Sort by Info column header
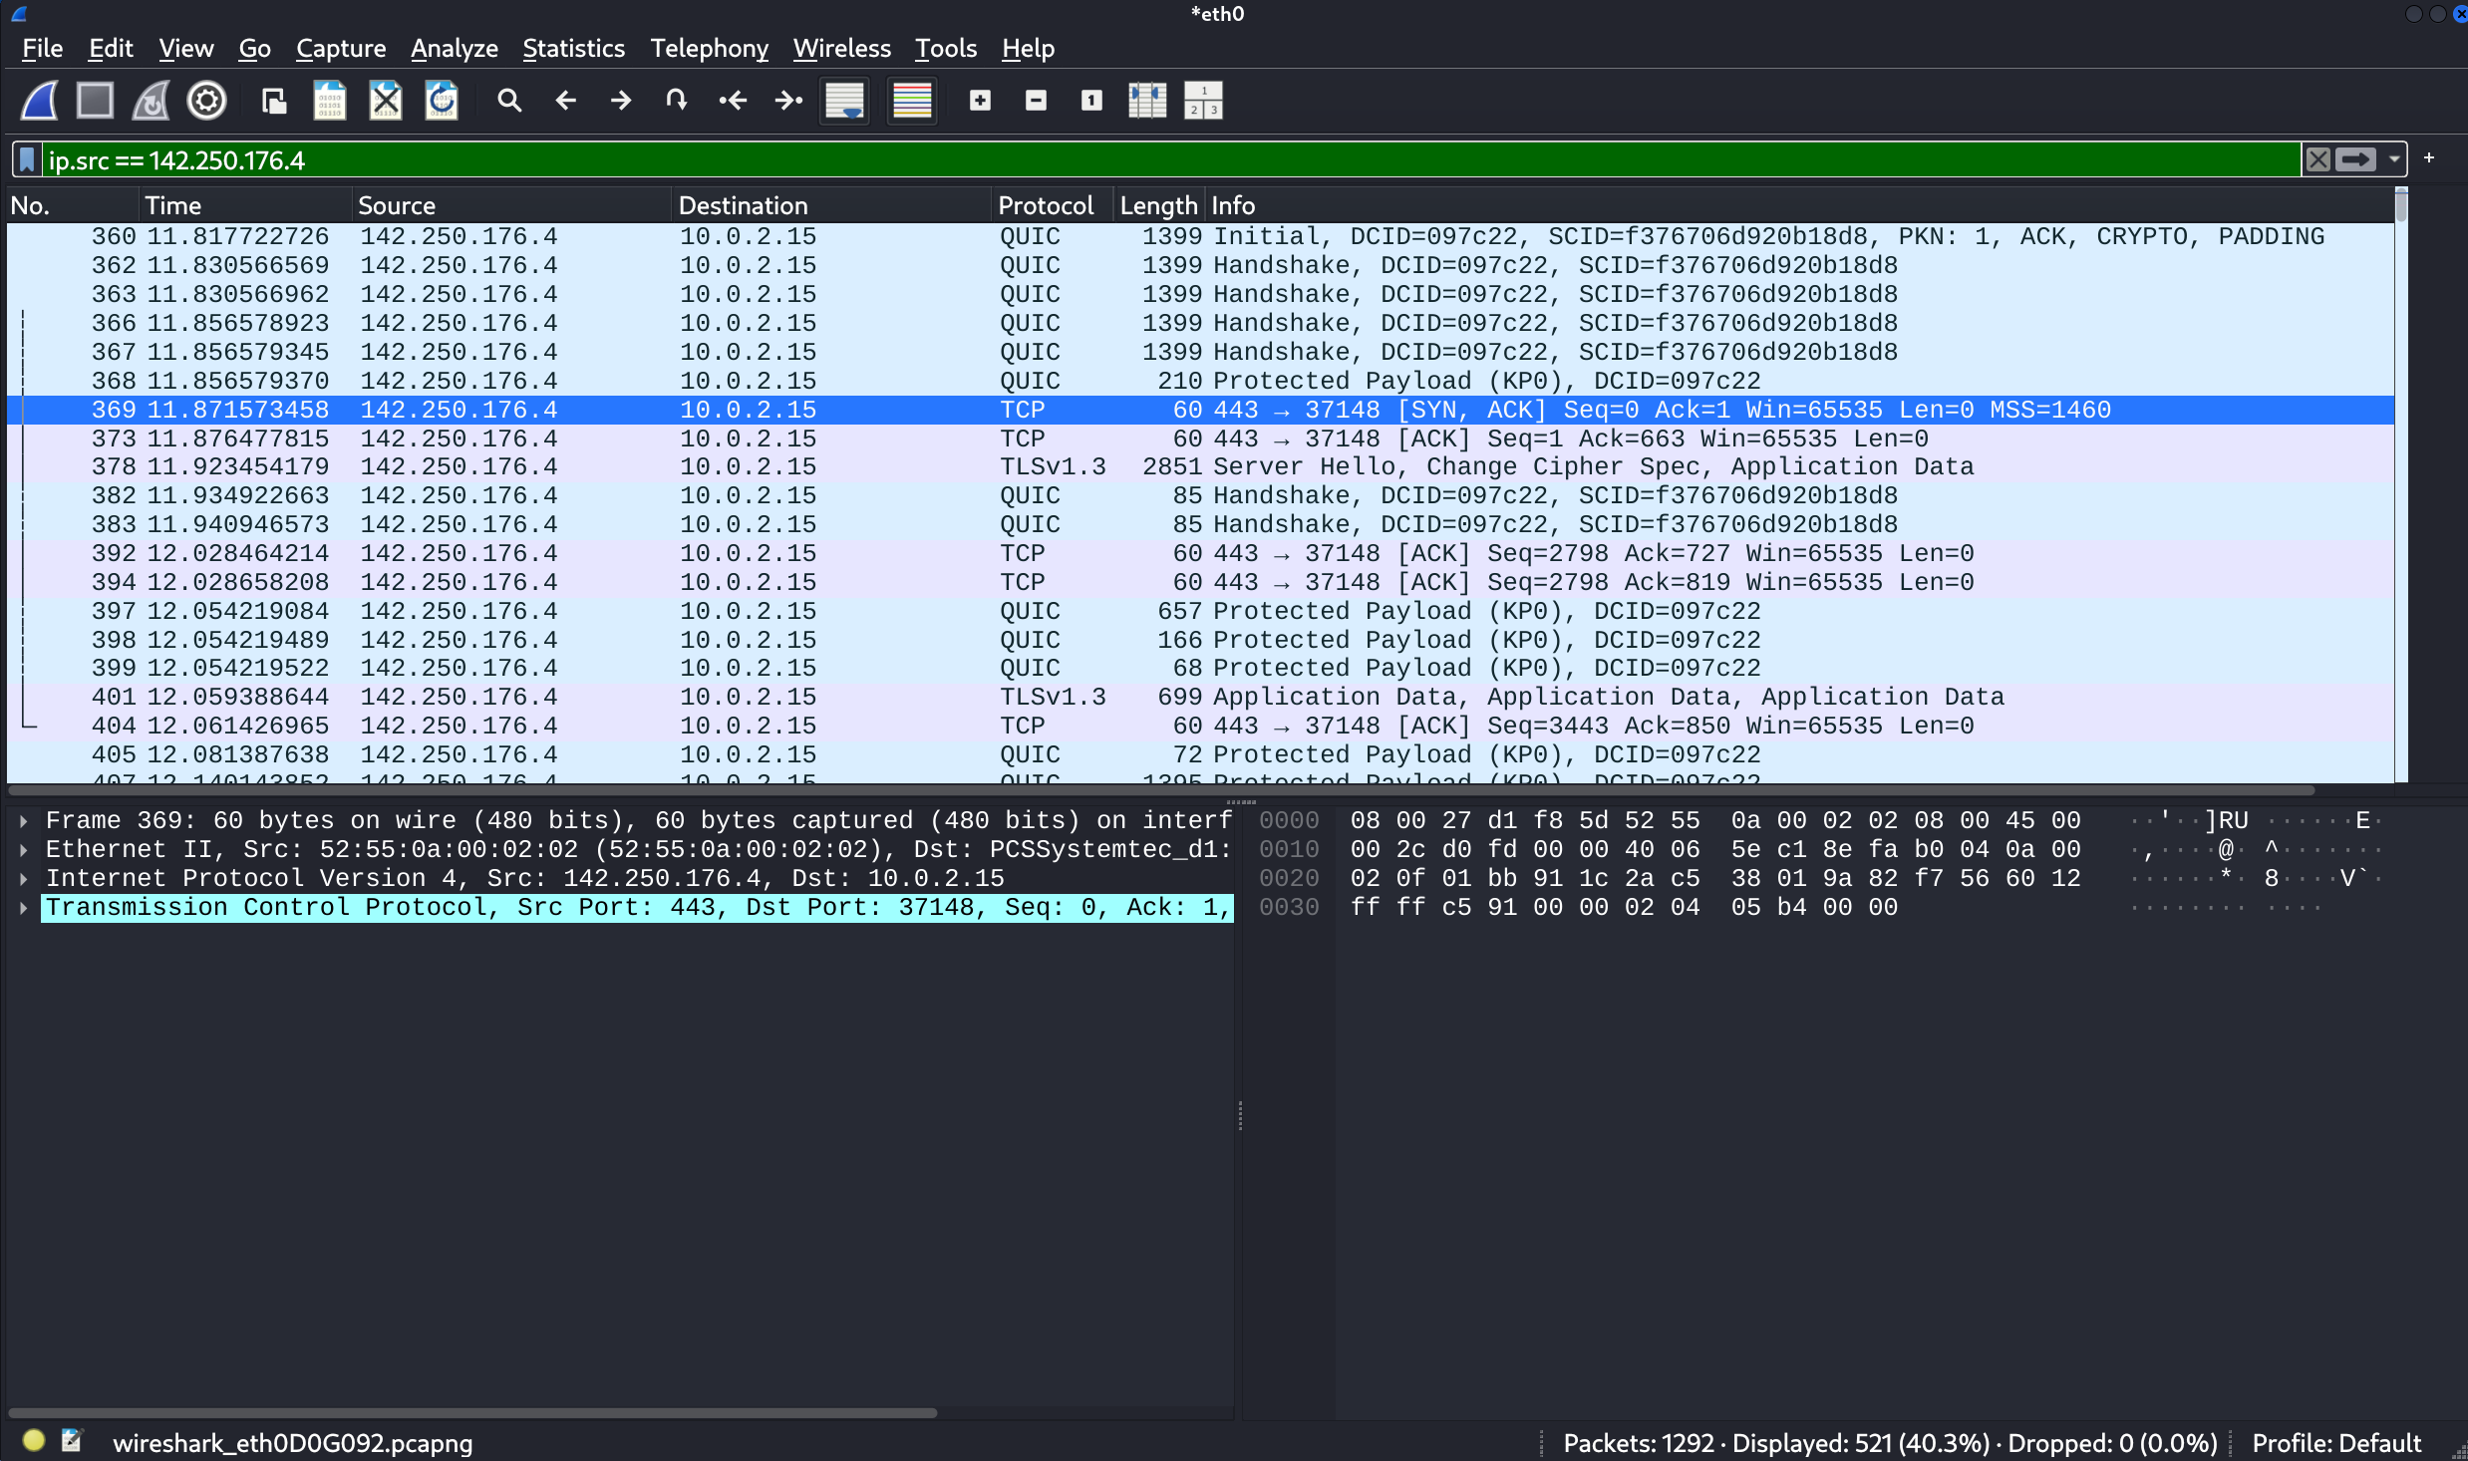This screenshot has width=2468, height=1461. click(x=1799, y=205)
